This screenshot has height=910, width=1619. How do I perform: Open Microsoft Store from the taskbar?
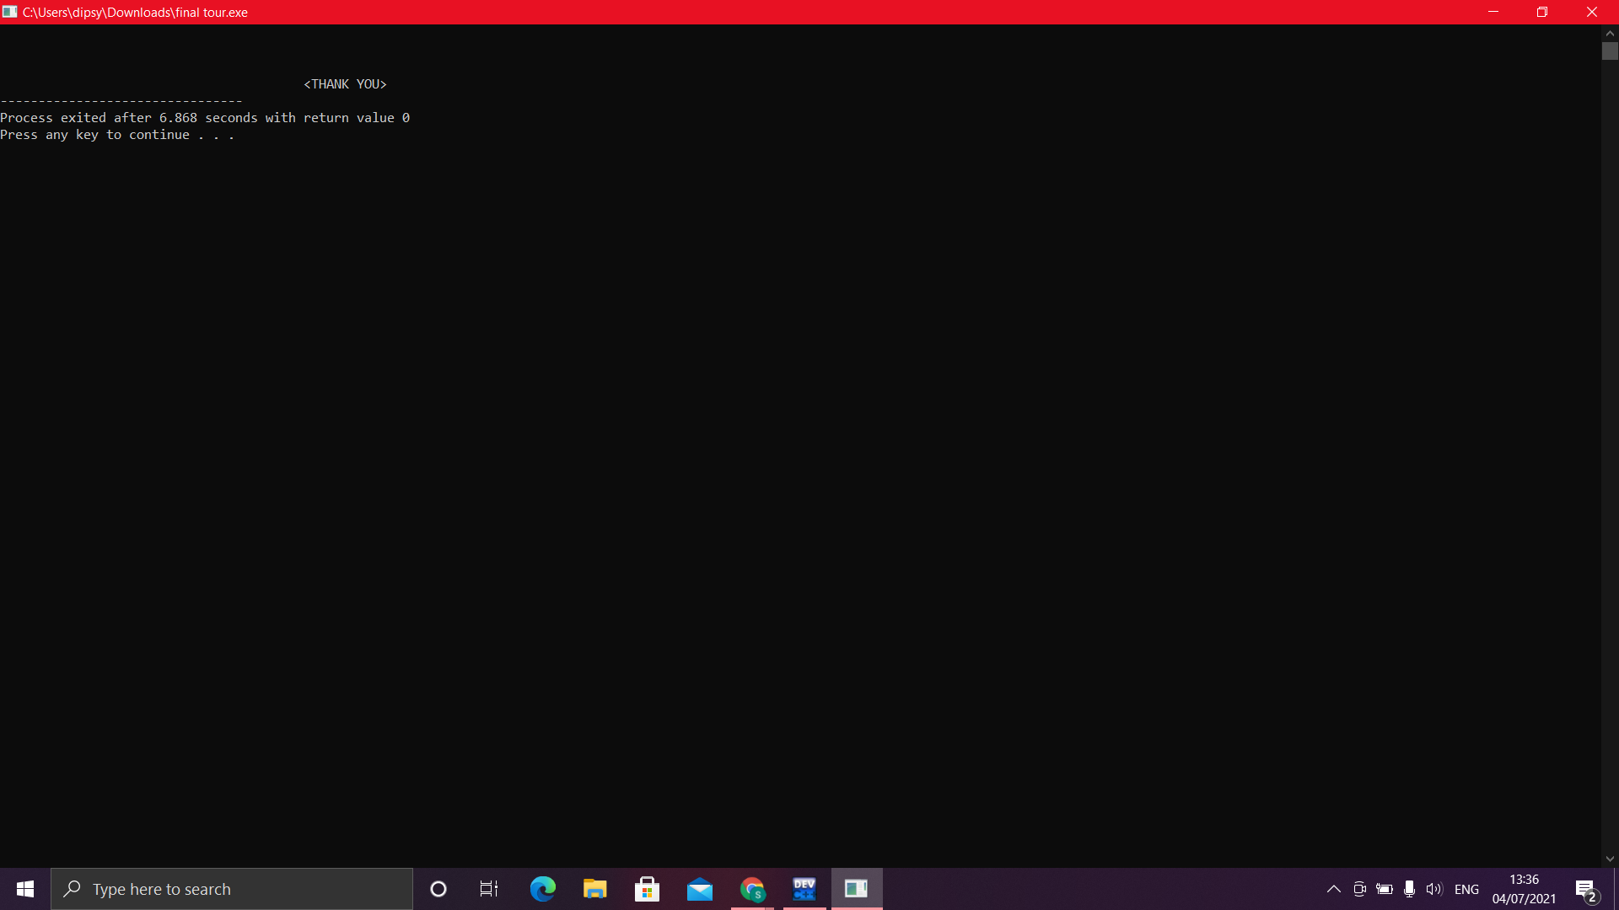[x=647, y=889]
